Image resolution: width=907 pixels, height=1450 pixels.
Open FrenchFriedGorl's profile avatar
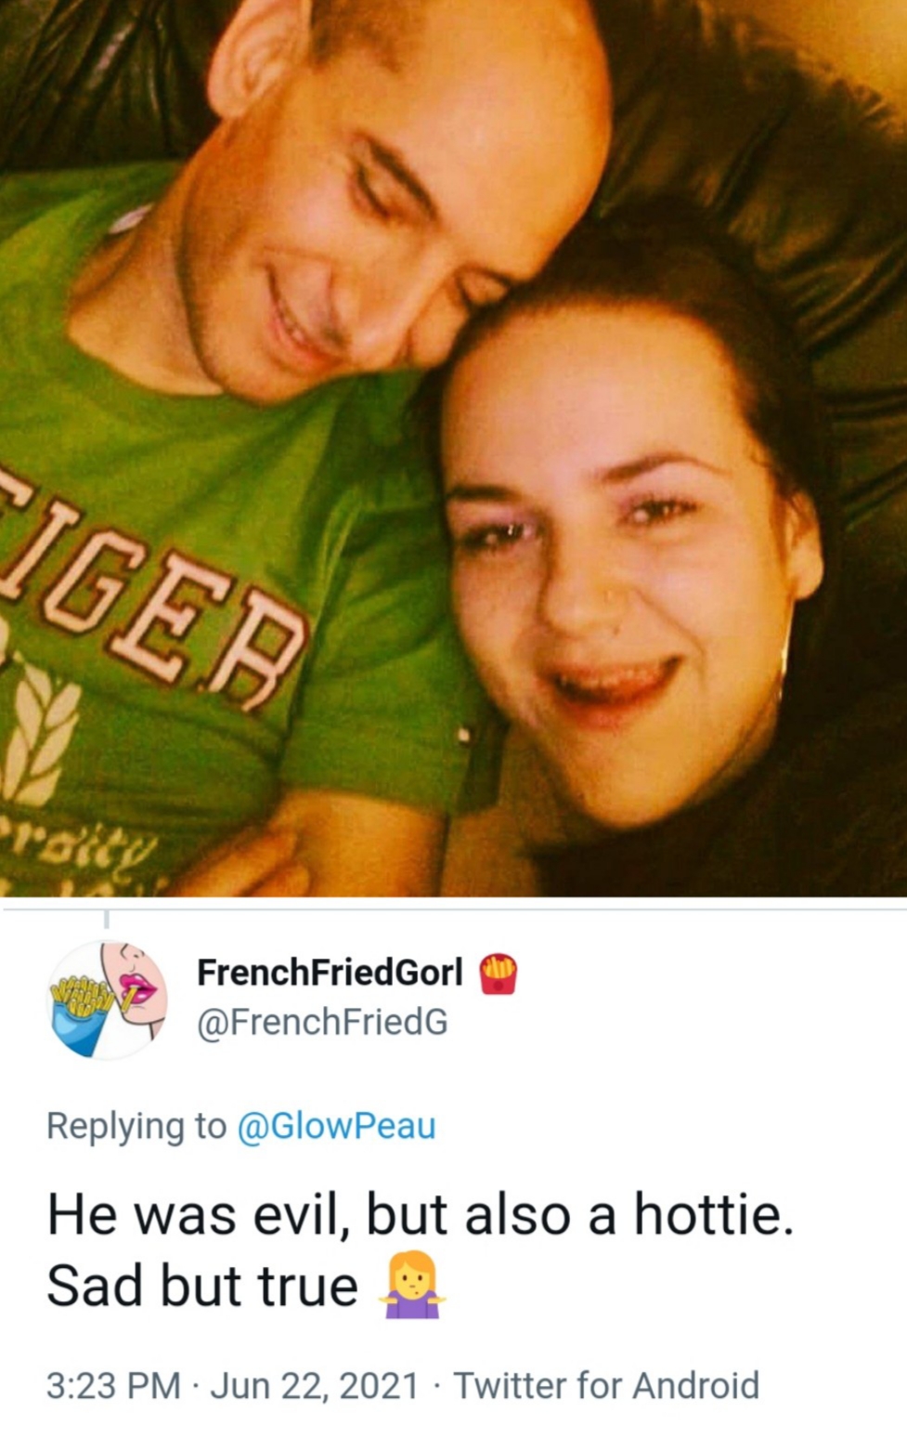click(x=107, y=999)
